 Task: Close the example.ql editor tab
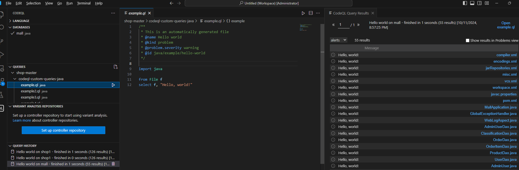point(150,13)
